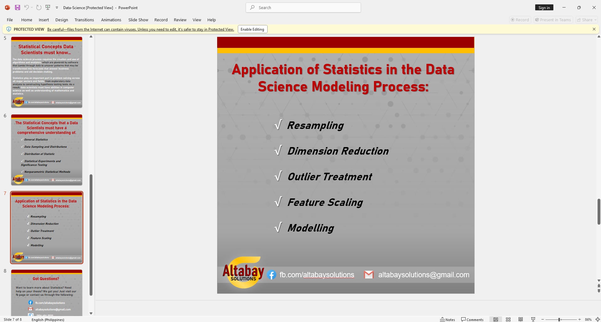
Task: Click the magnifier icon in Search box
Action: tap(252, 8)
